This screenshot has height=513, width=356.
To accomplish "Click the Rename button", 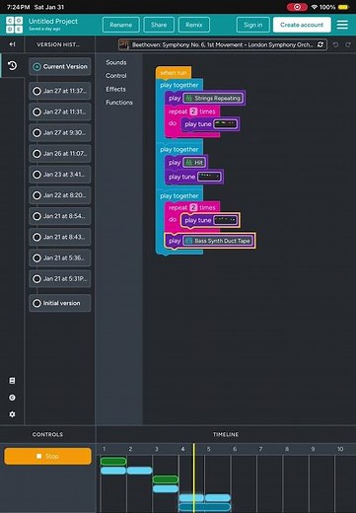I will 121,25.
